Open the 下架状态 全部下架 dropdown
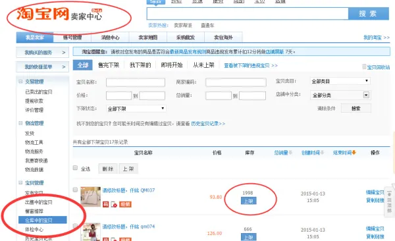The height and width of the screenshot is (241, 395). pyautogui.click(x=136, y=109)
